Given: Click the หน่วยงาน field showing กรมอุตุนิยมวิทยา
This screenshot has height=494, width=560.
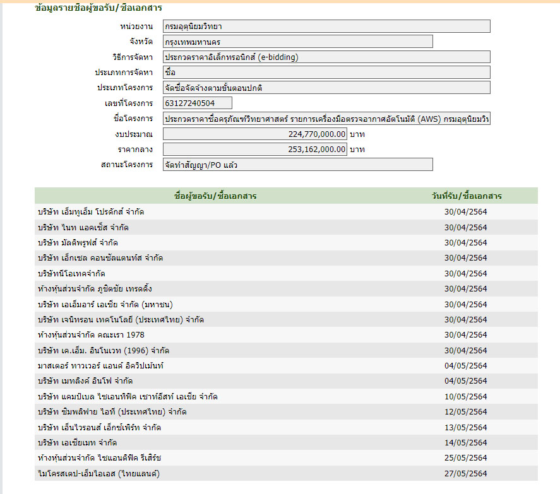Looking at the screenshot, I should [x=326, y=26].
